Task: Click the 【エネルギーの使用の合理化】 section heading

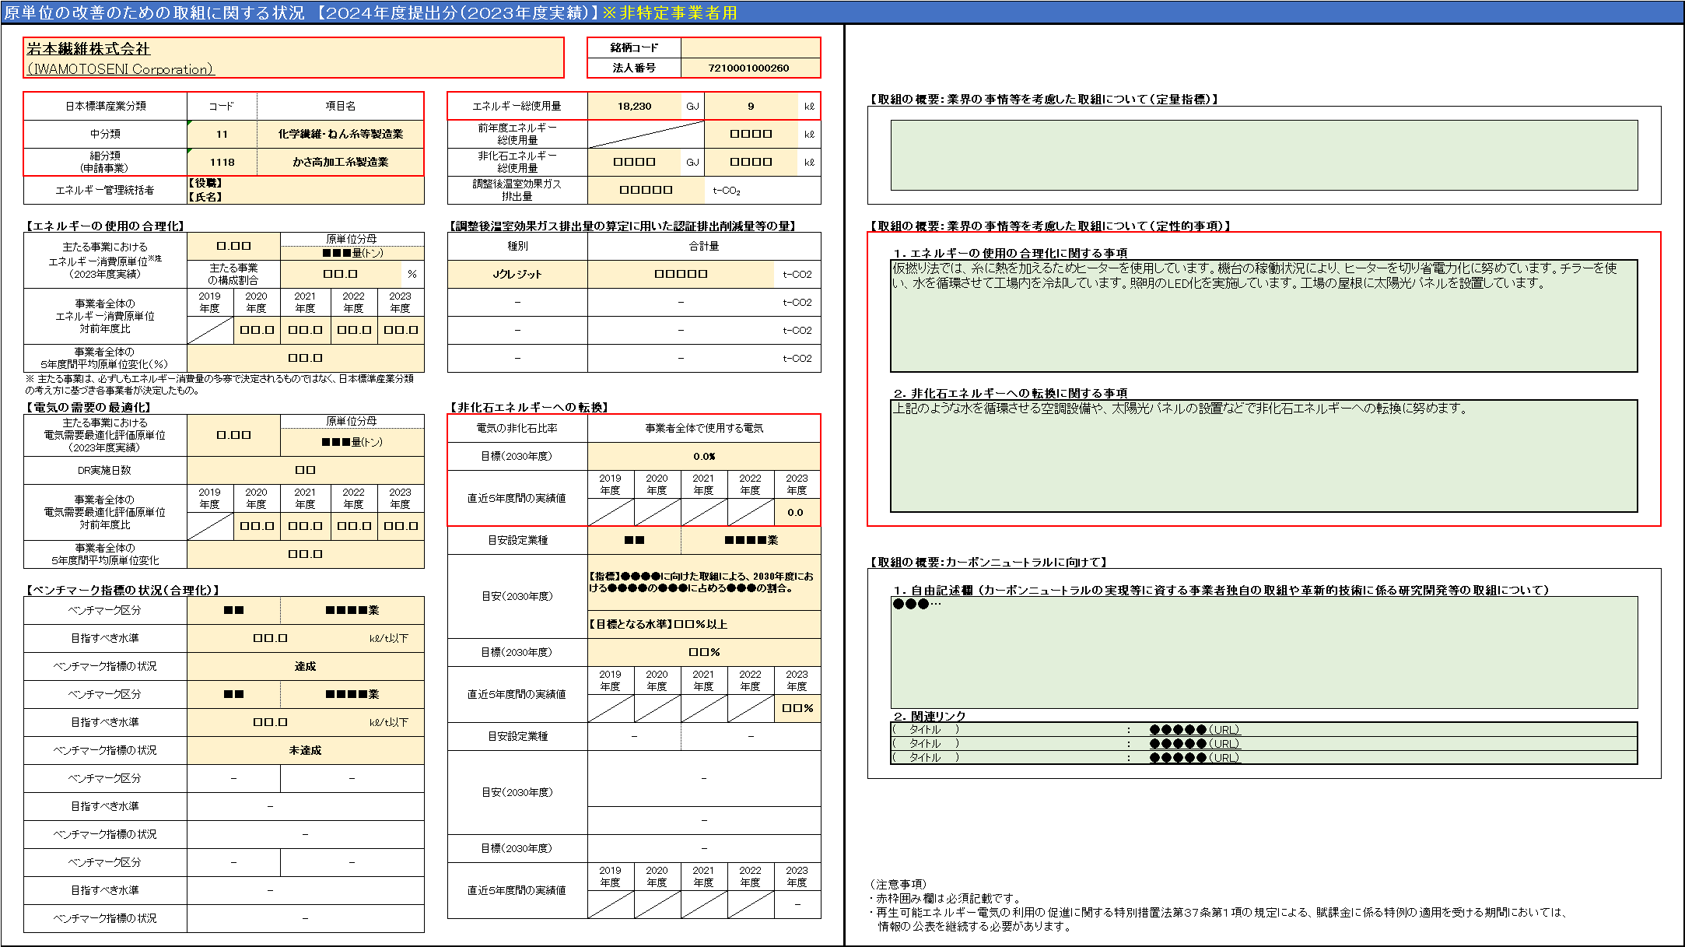Action: [106, 226]
